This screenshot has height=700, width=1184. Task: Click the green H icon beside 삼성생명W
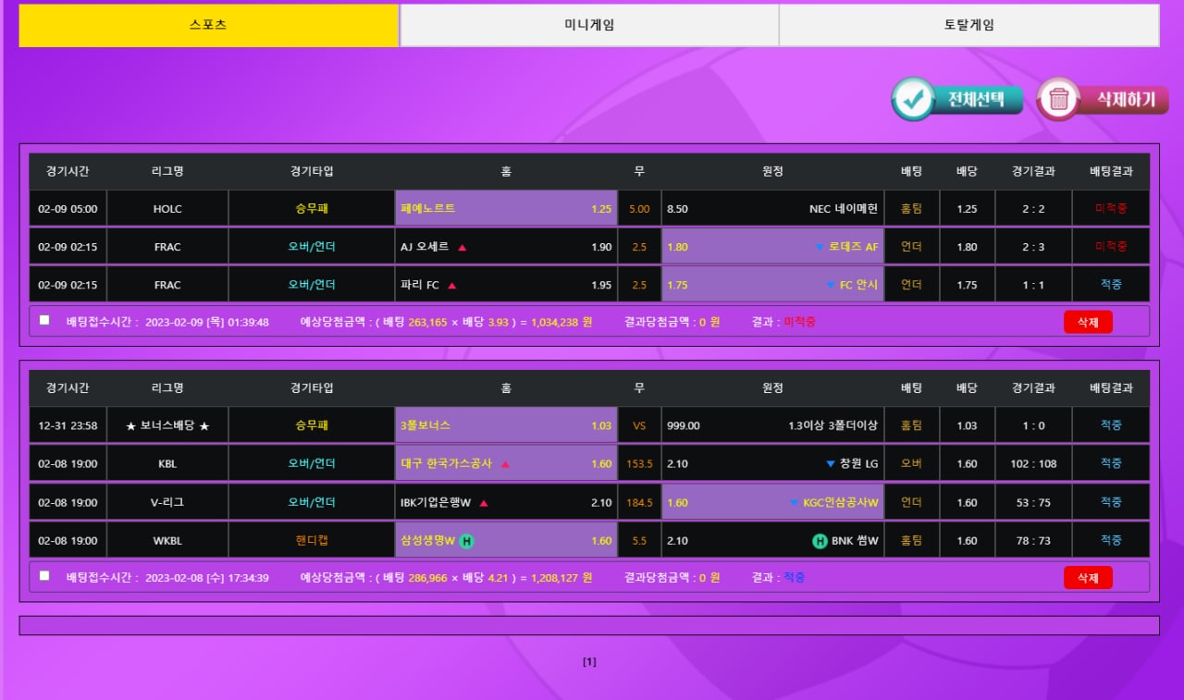pyautogui.click(x=467, y=541)
